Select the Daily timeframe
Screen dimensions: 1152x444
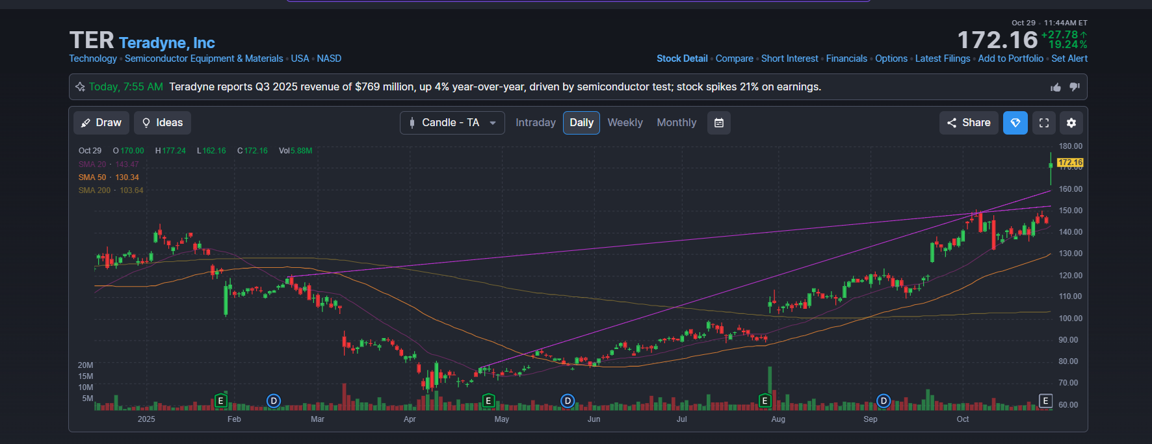click(x=581, y=123)
